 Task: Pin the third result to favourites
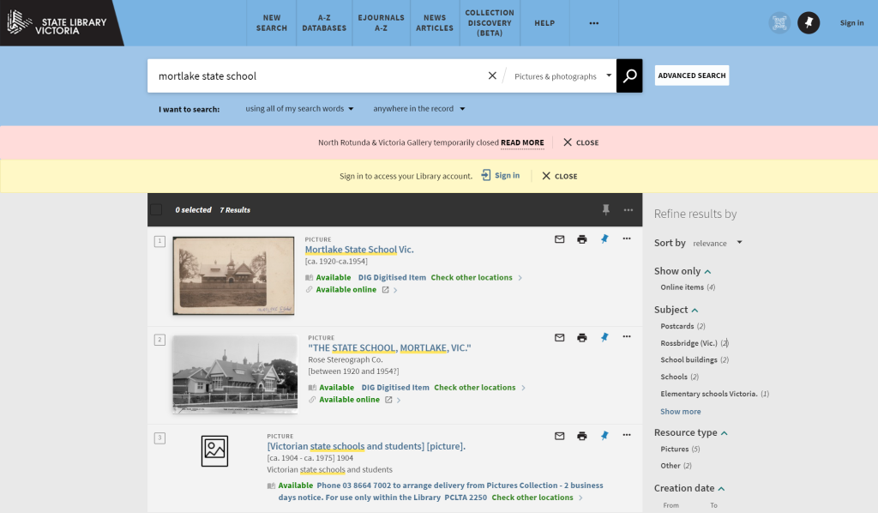click(604, 436)
